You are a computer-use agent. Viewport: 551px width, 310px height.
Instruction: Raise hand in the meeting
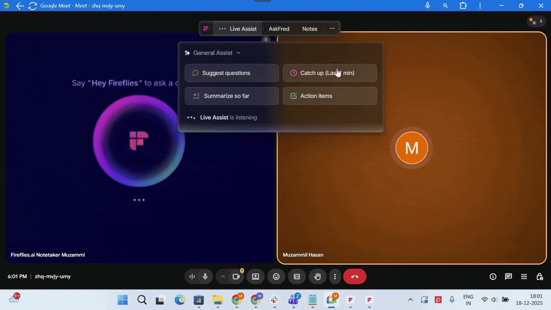coord(317,276)
